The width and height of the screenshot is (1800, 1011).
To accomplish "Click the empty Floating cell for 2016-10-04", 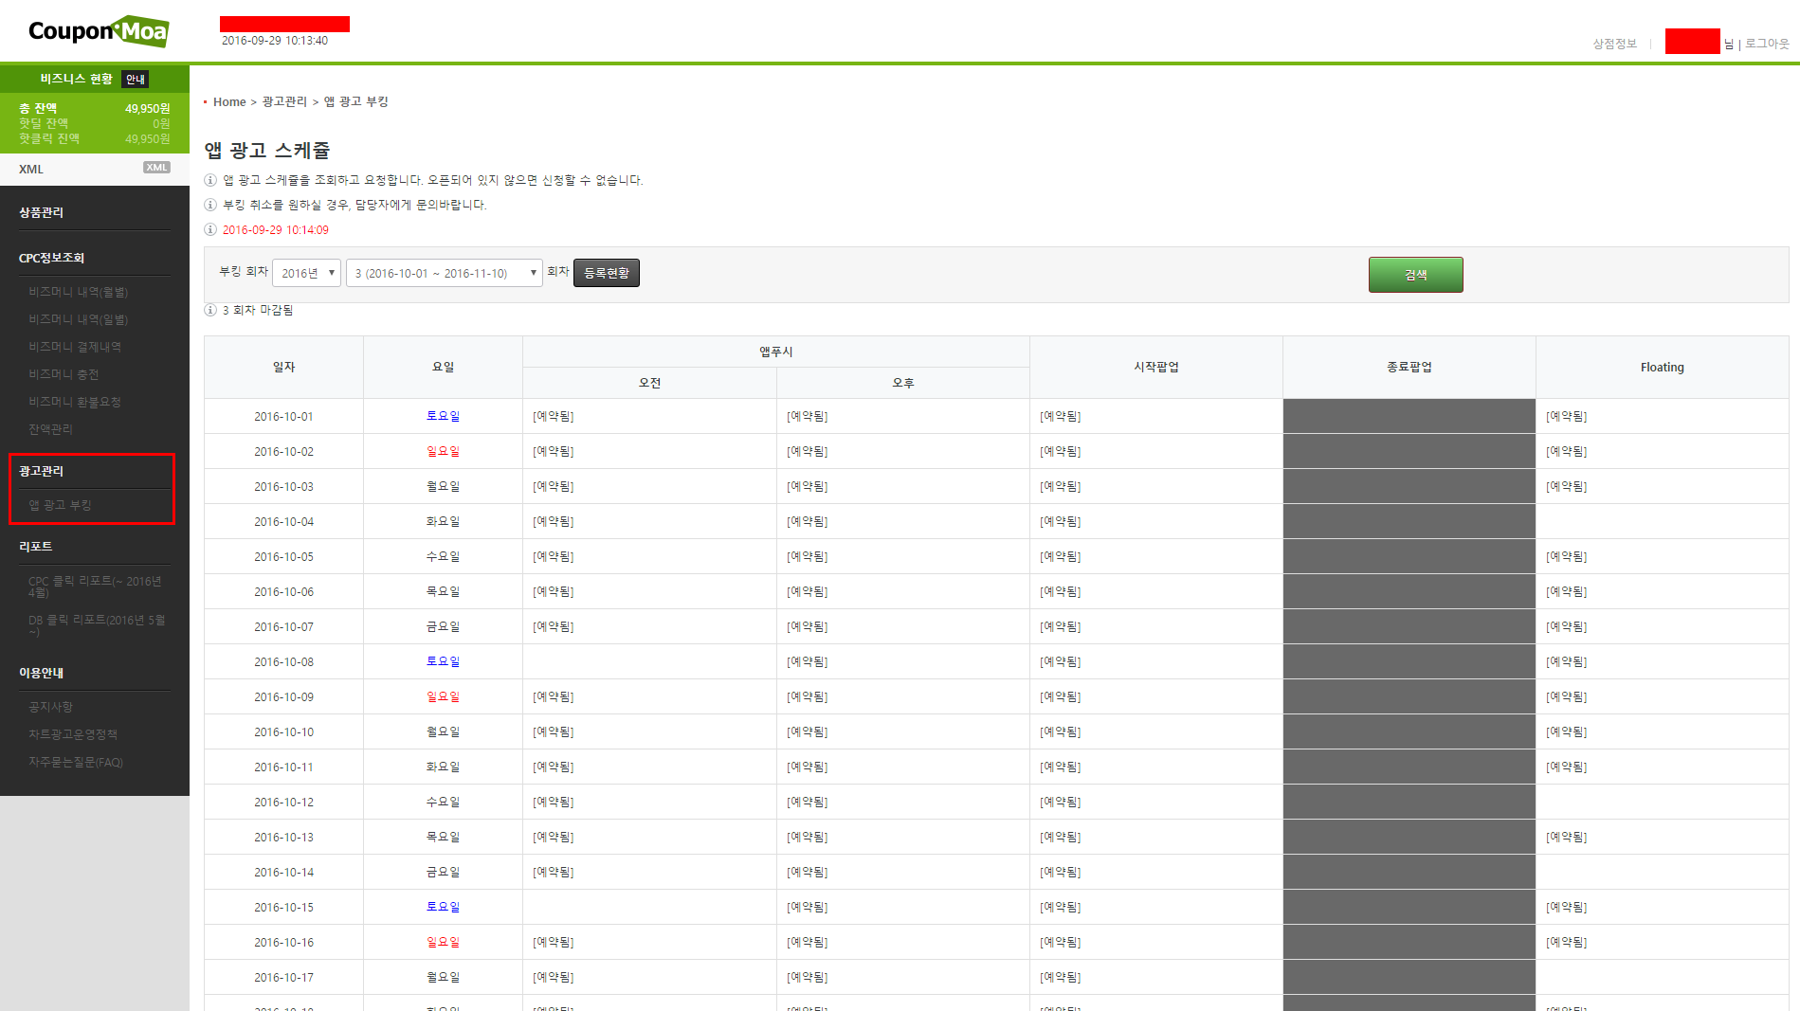I will pos(1662,521).
